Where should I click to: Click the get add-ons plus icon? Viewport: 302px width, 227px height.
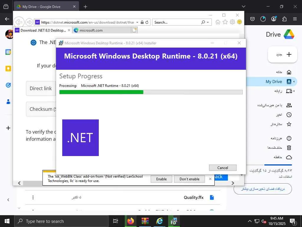point(8,128)
